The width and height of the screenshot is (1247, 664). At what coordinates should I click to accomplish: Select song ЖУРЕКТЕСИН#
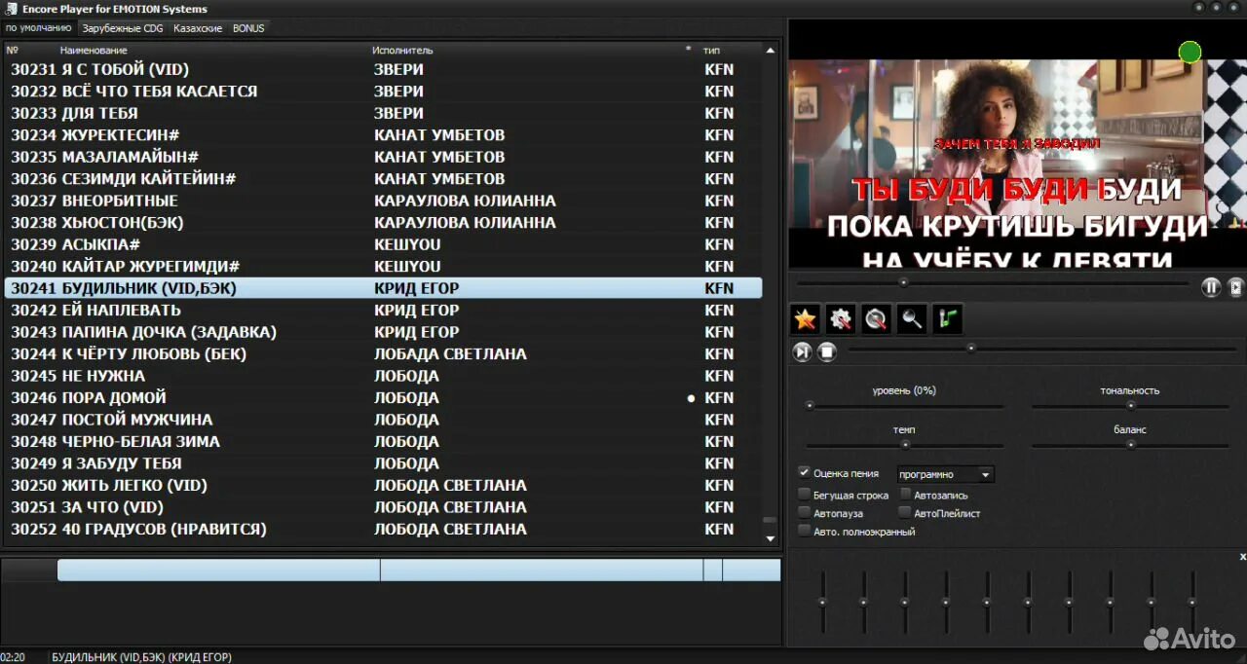tap(383, 135)
